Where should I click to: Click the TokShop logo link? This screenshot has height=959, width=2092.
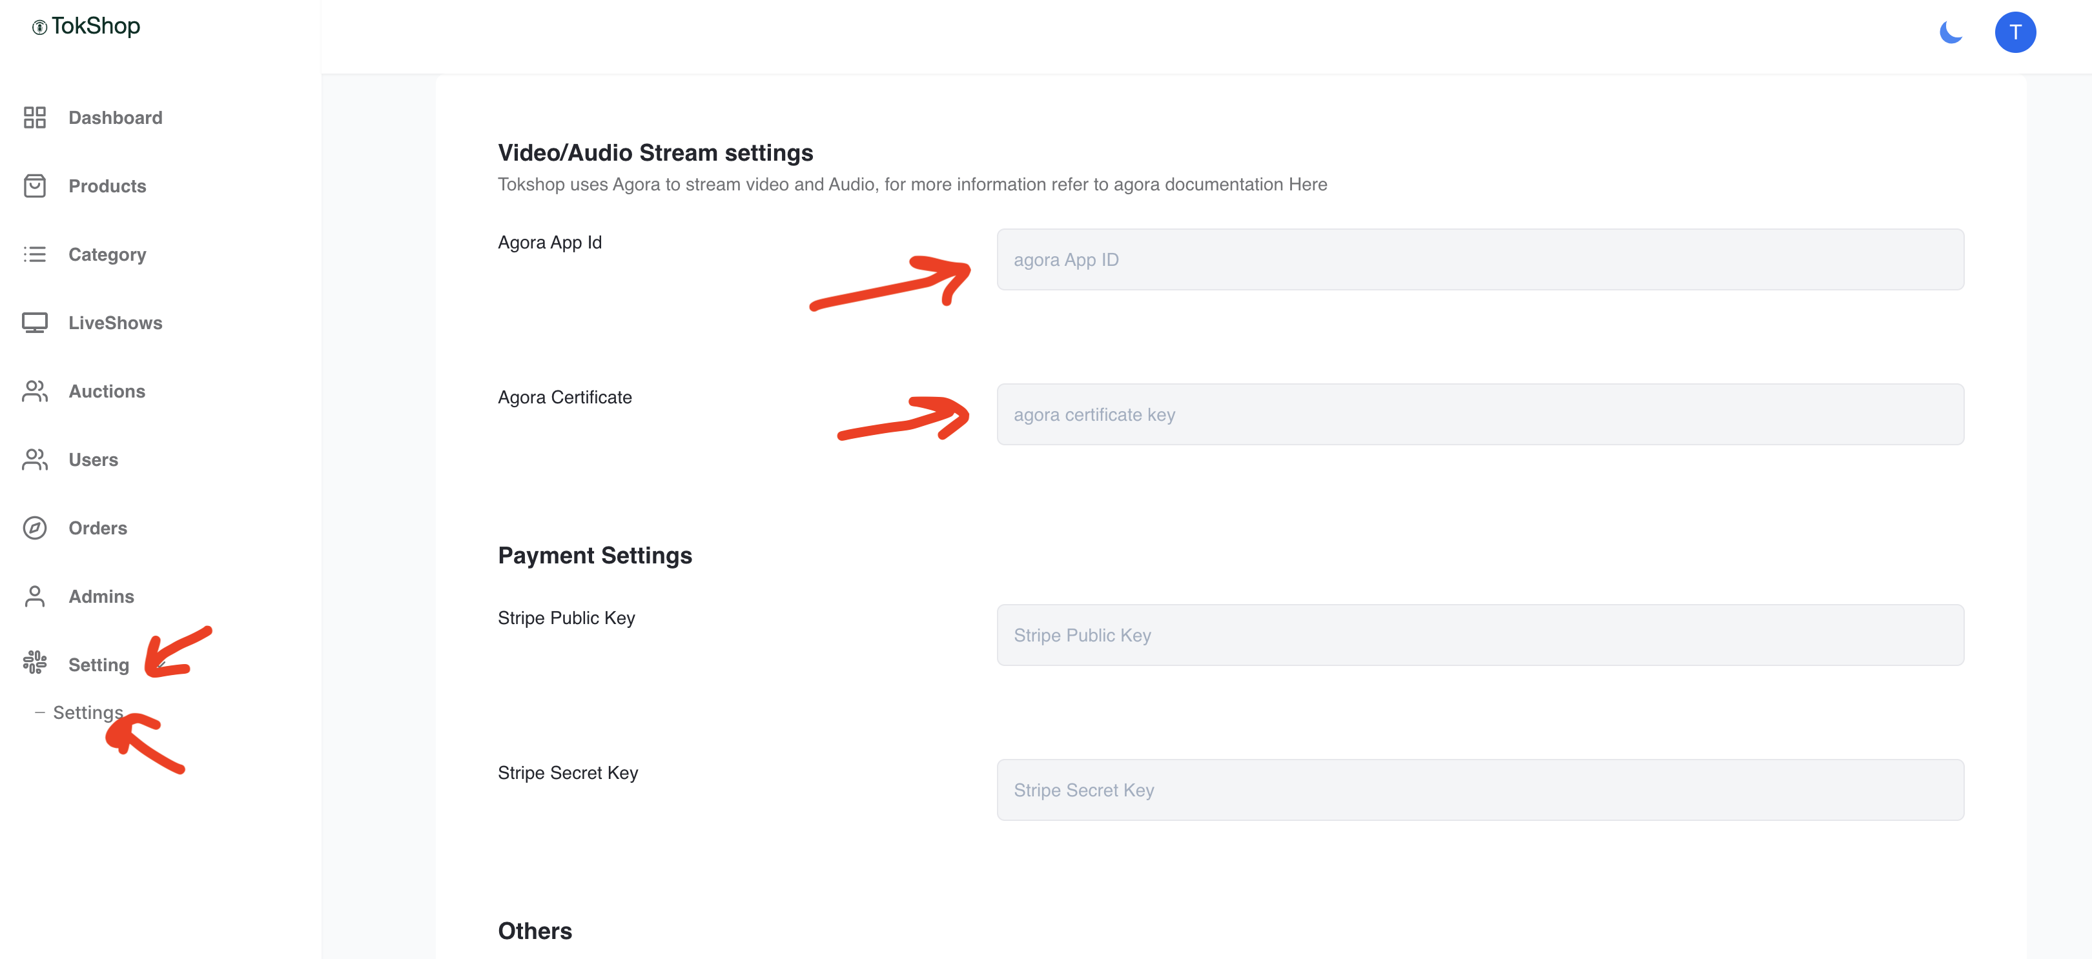(86, 26)
